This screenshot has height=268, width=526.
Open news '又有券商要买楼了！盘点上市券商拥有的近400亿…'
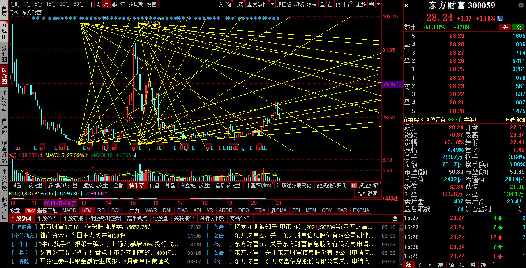108,253
